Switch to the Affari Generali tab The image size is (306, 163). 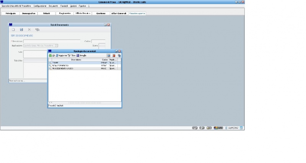(119, 13)
